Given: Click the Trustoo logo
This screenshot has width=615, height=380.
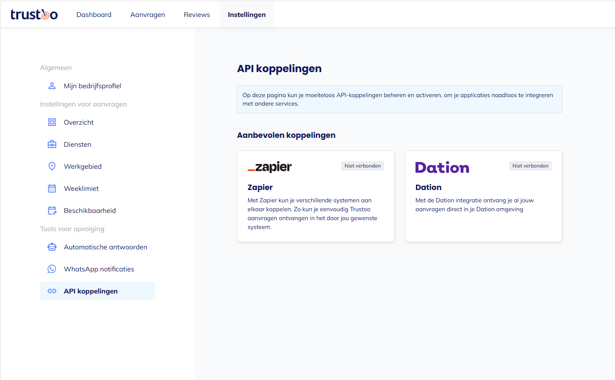Looking at the screenshot, I should [x=34, y=14].
